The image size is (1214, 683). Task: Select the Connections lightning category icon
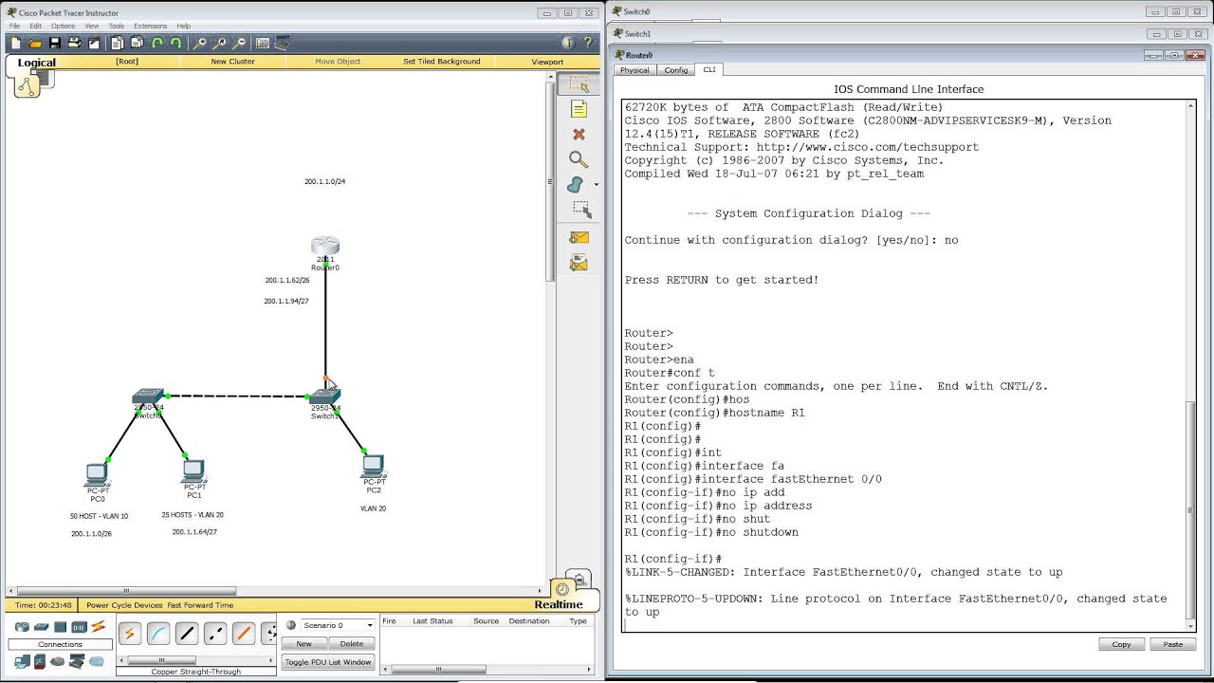98,627
